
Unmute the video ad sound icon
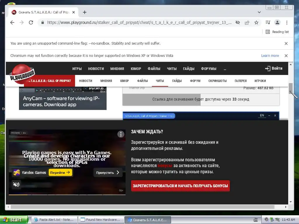tap(16, 184)
